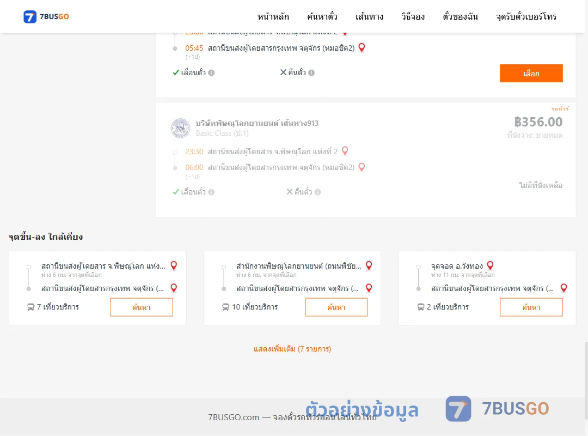Open the ค้นหาตั๋ว menu item

coord(322,16)
